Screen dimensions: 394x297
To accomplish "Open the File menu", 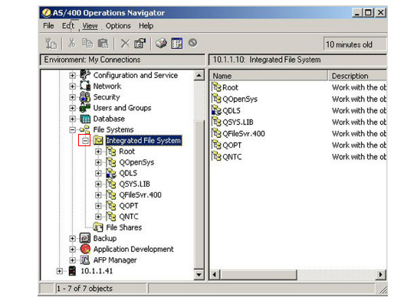I will [48, 26].
